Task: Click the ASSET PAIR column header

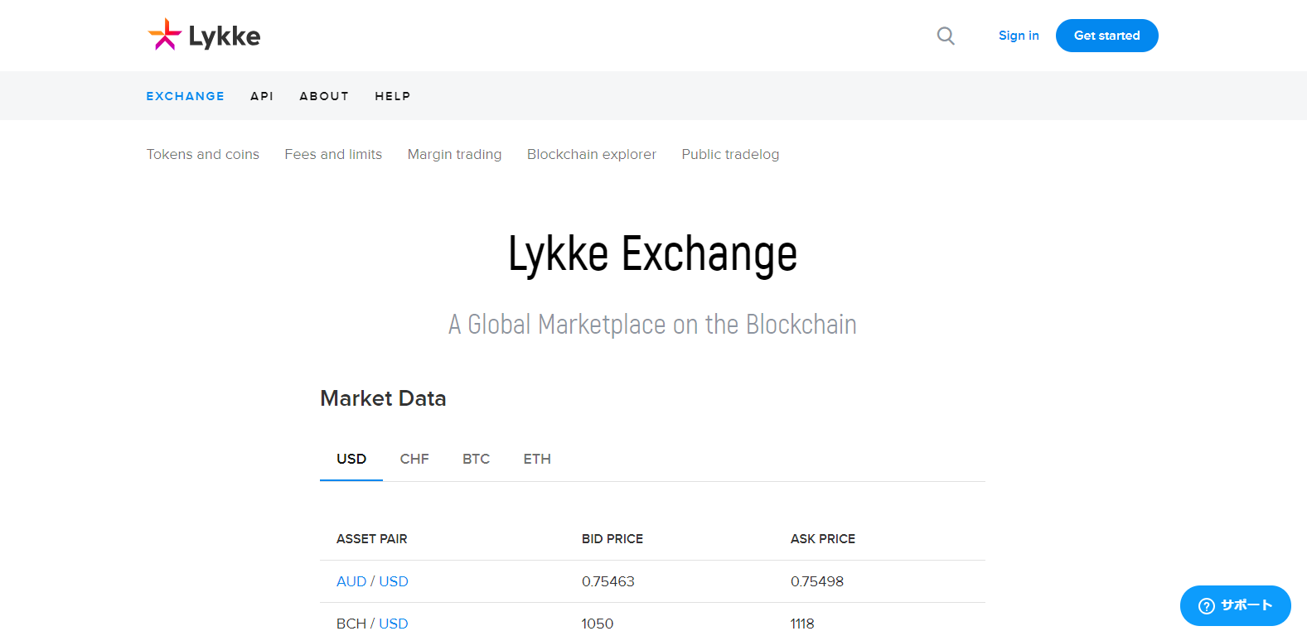Action: tap(372, 539)
